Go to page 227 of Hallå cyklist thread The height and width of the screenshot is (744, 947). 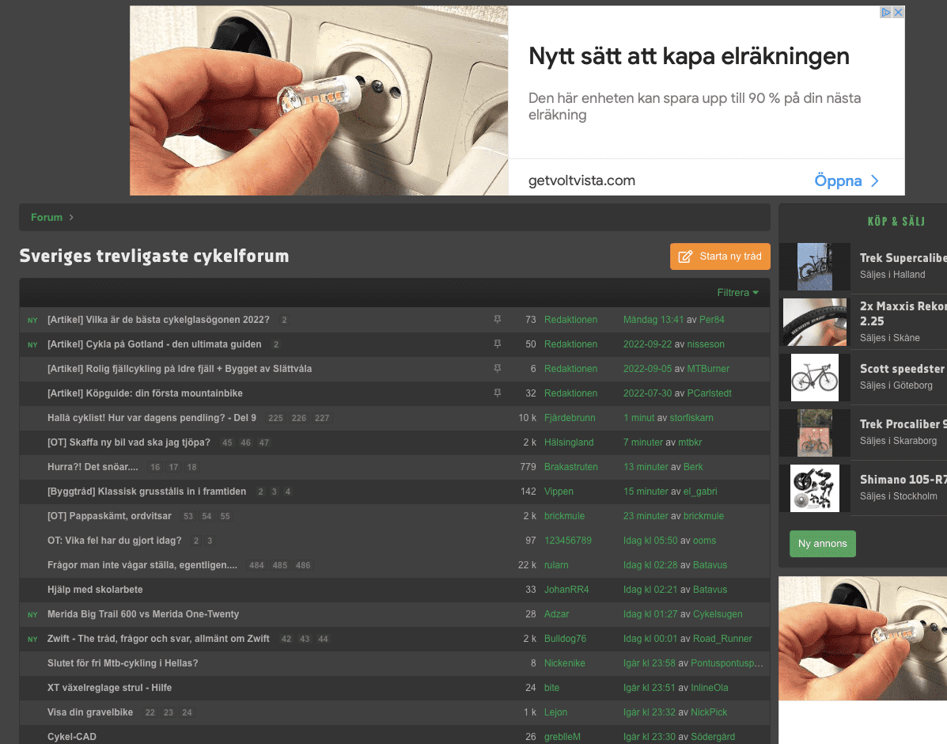(322, 418)
